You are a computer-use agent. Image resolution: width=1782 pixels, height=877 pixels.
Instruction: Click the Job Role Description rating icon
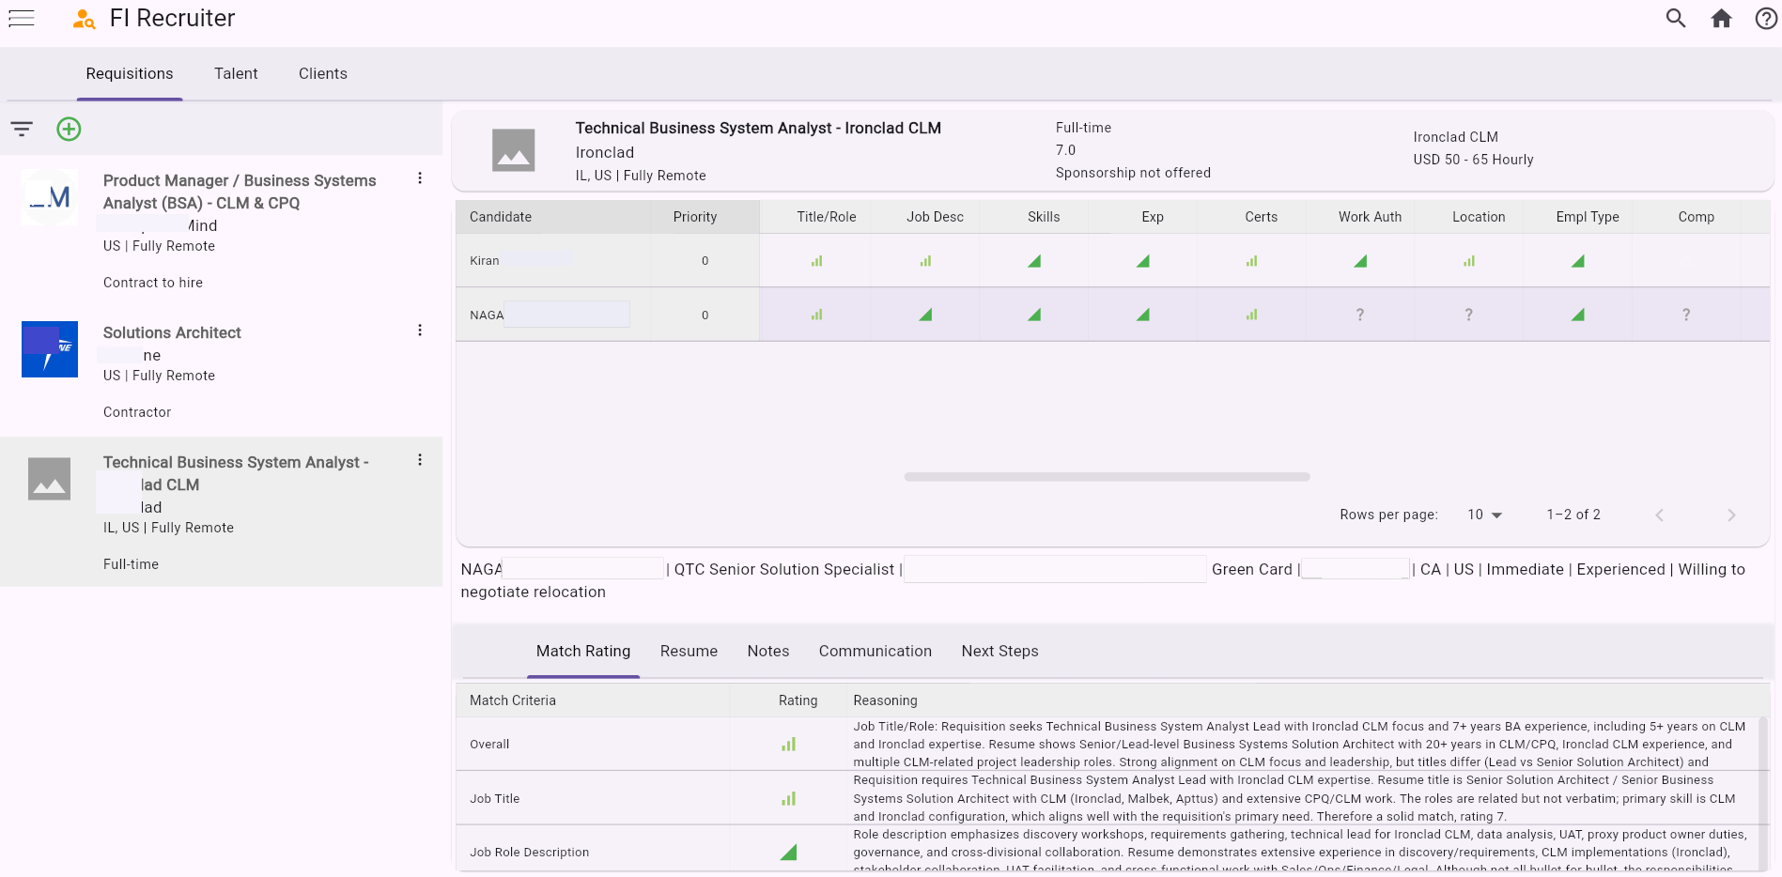pyautogui.click(x=788, y=853)
